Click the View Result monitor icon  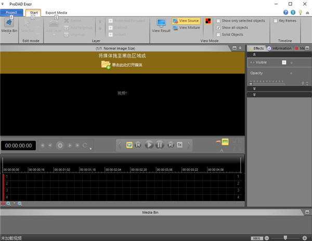[x=161, y=24]
